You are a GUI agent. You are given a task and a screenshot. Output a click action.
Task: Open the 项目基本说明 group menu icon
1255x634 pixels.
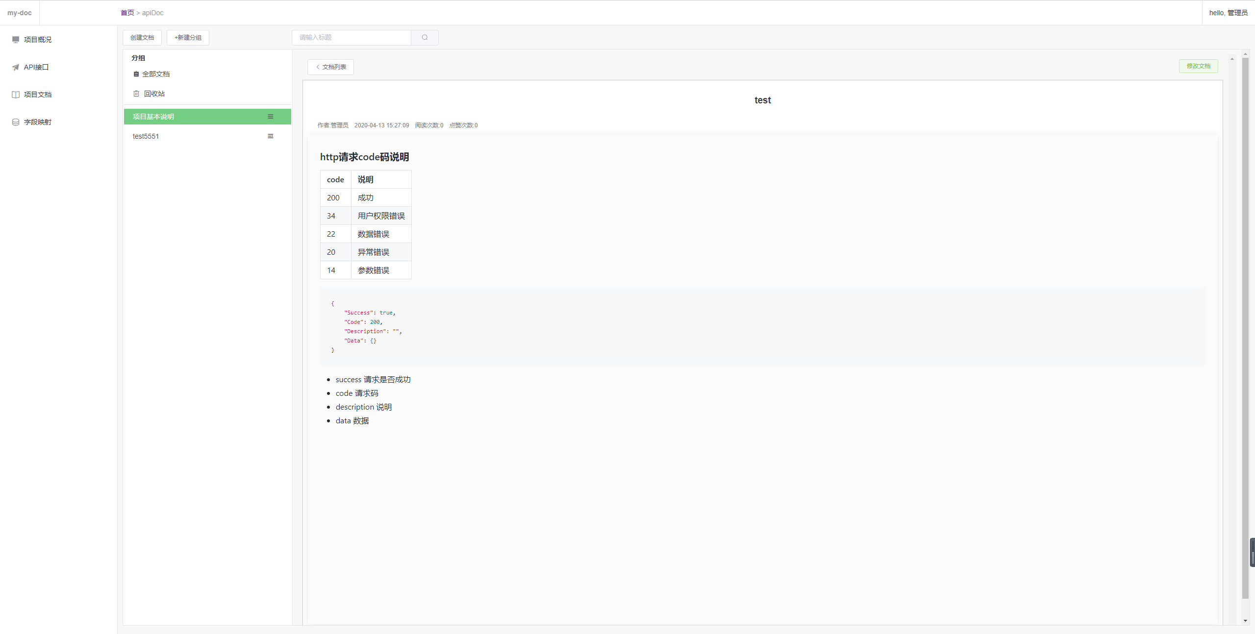pos(271,117)
